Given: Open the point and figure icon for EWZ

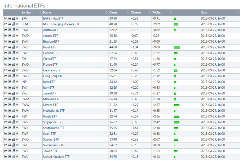Looking at the screenshot, I should click(13, 47).
